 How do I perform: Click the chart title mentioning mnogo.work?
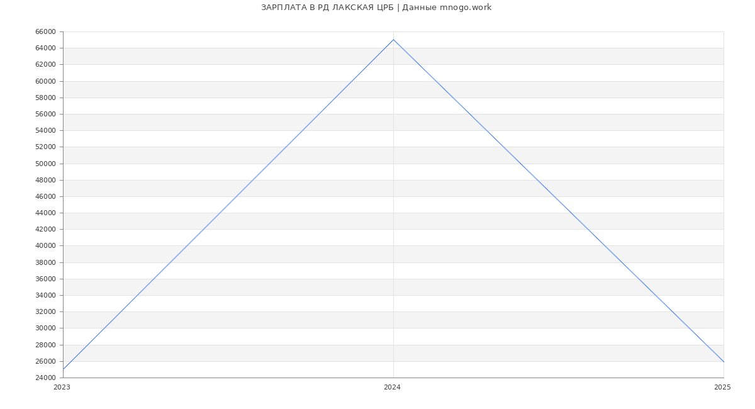tap(376, 8)
